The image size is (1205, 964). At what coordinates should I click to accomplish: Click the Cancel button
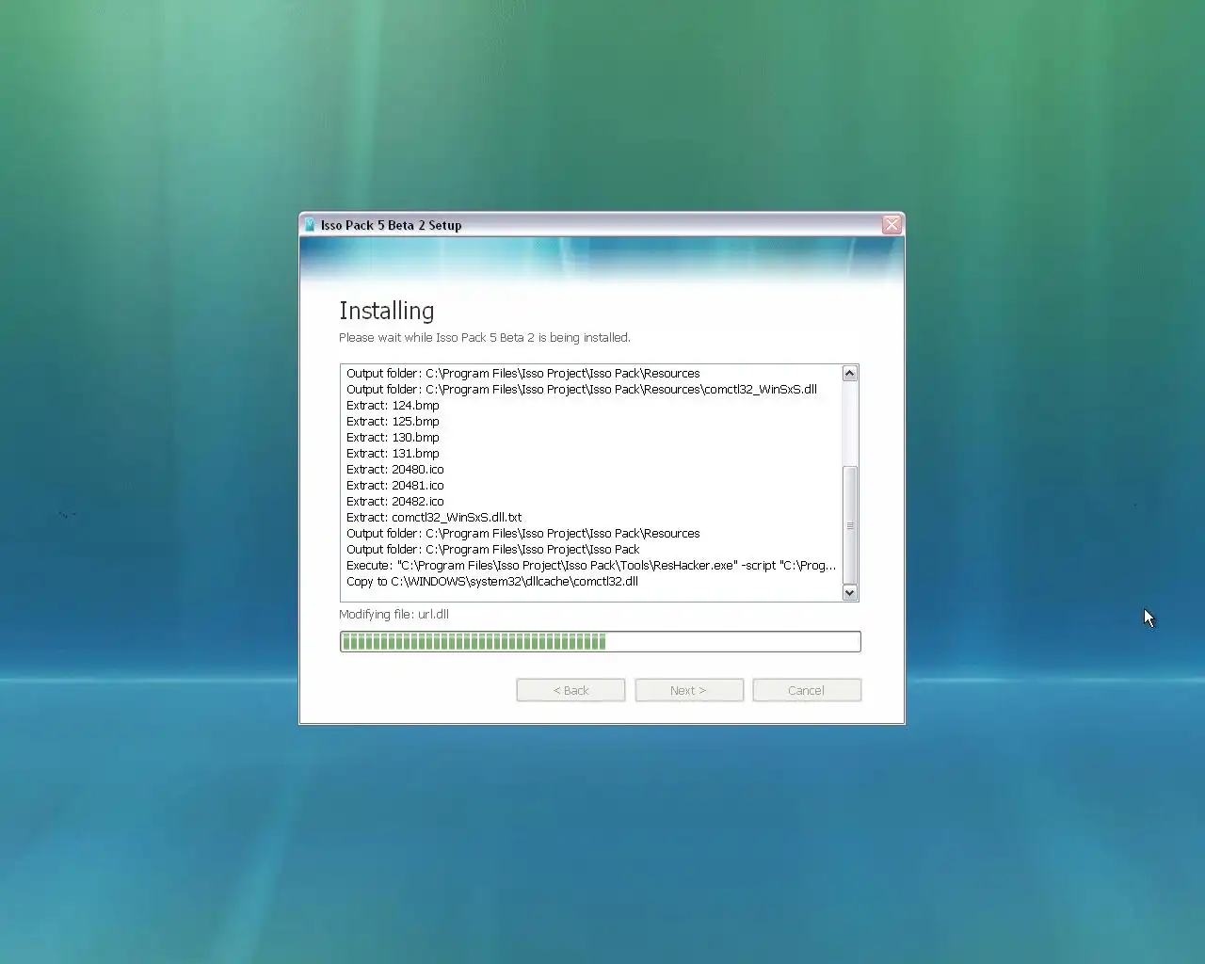[x=807, y=690]
